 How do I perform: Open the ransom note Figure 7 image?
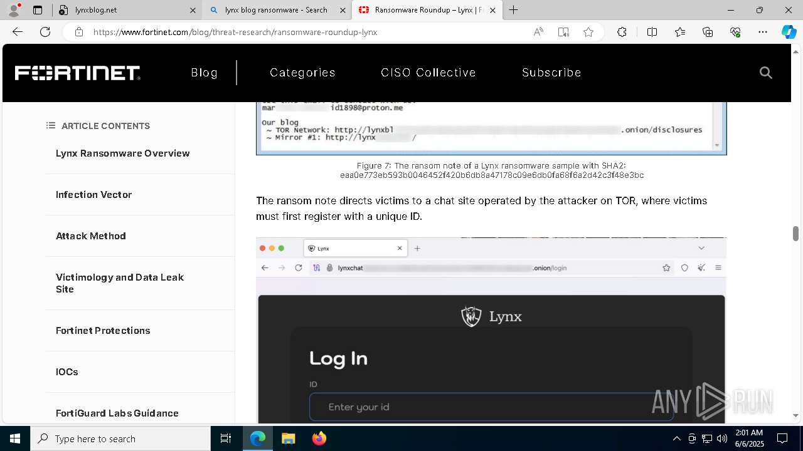point(491,128)
